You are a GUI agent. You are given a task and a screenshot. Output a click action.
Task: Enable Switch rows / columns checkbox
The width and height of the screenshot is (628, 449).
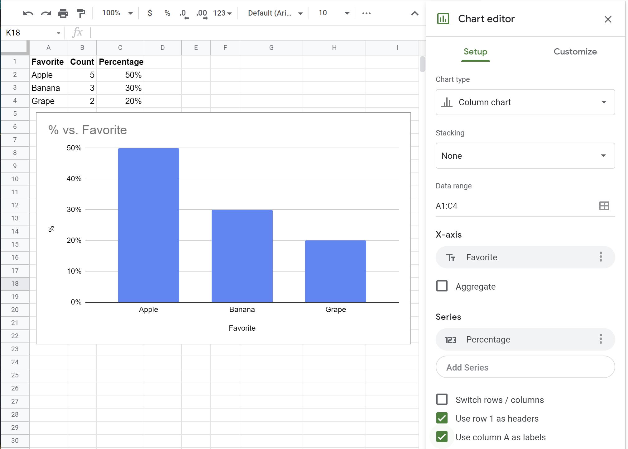(442, 399)
